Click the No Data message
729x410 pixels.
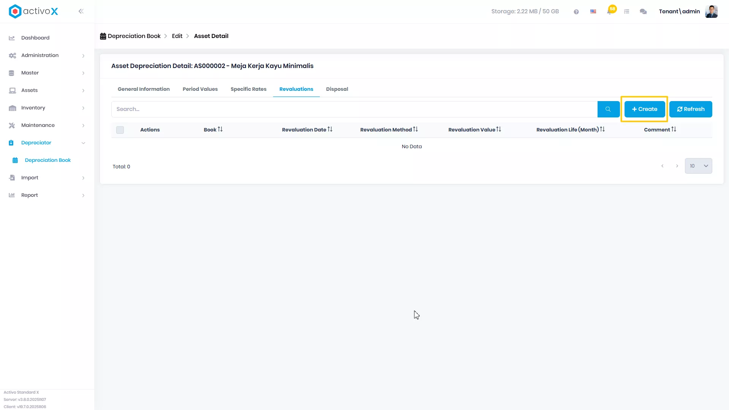click(x=412, y=147)
